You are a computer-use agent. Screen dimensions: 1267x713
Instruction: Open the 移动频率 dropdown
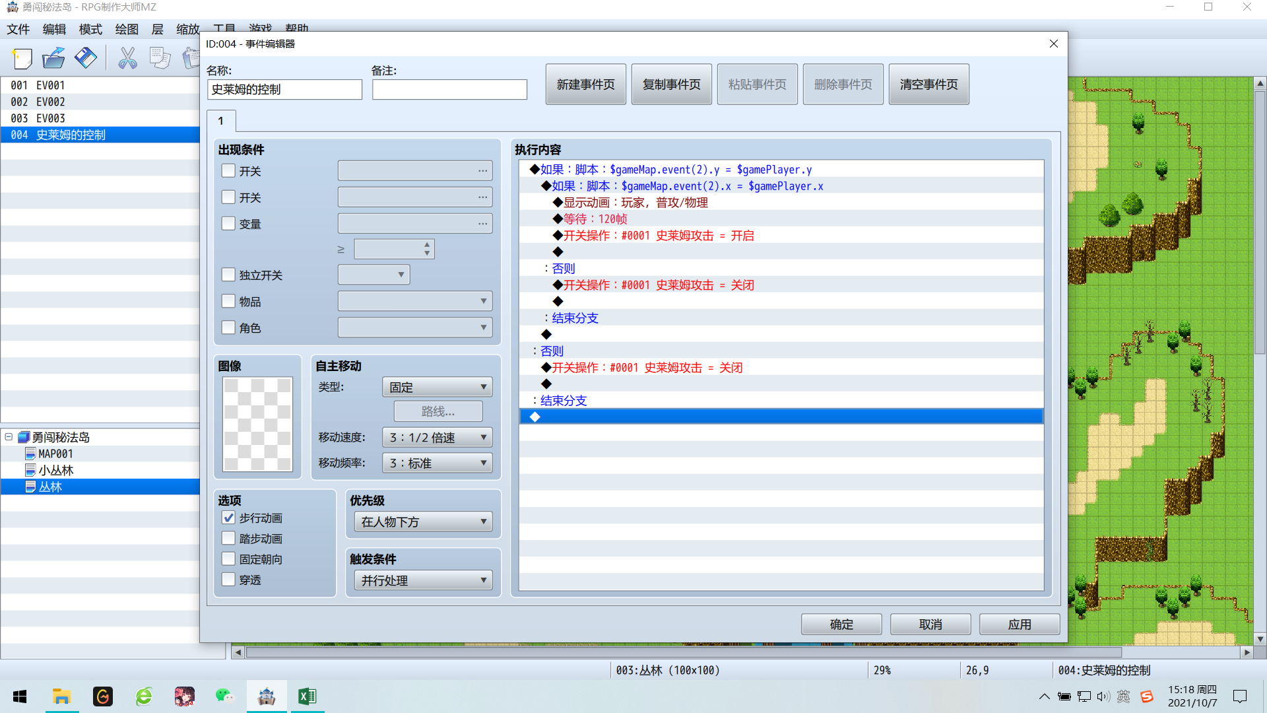point(437,463)
